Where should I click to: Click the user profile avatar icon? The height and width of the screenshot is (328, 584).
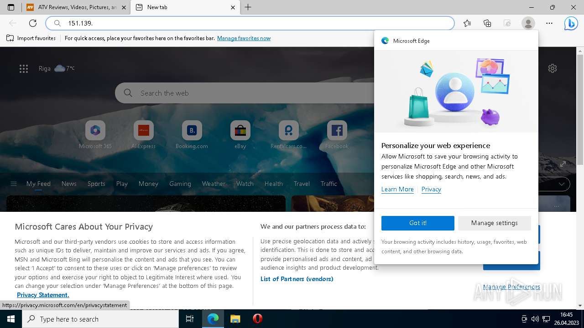(528, 23)
